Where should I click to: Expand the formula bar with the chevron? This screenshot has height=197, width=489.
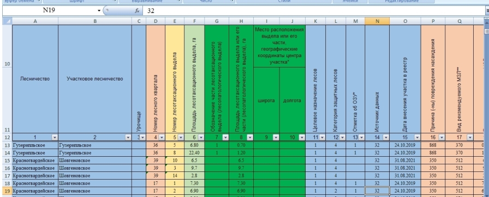click(x=487, y=10)
